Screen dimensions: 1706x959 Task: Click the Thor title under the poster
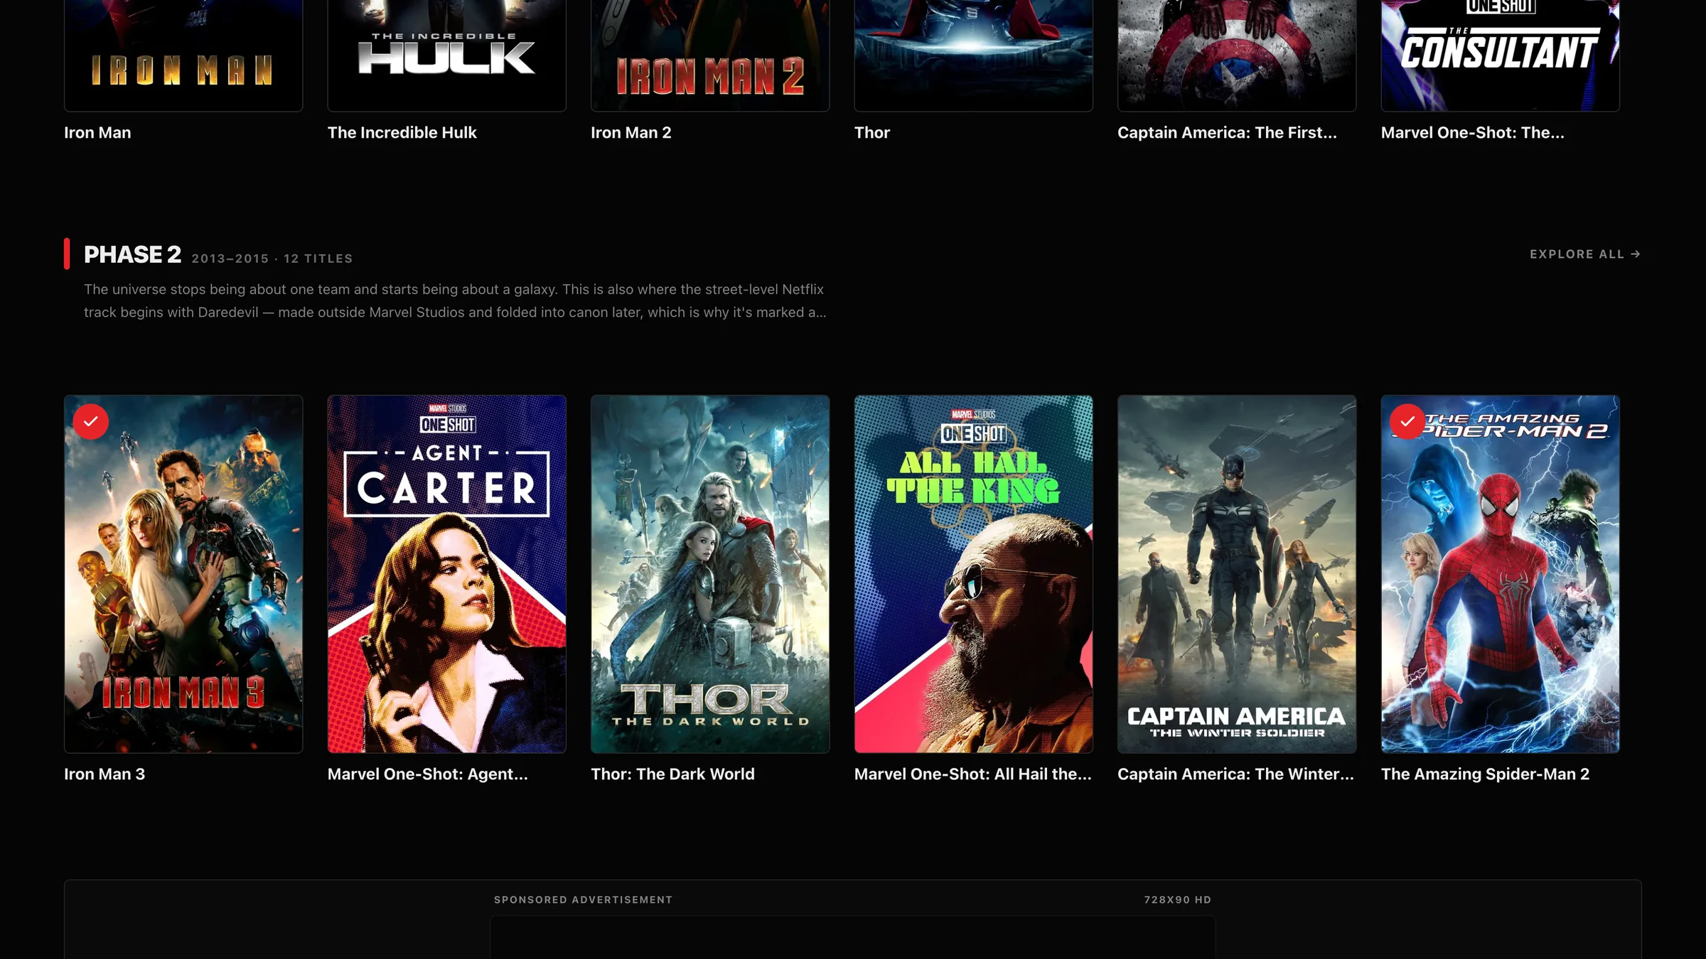872,133
